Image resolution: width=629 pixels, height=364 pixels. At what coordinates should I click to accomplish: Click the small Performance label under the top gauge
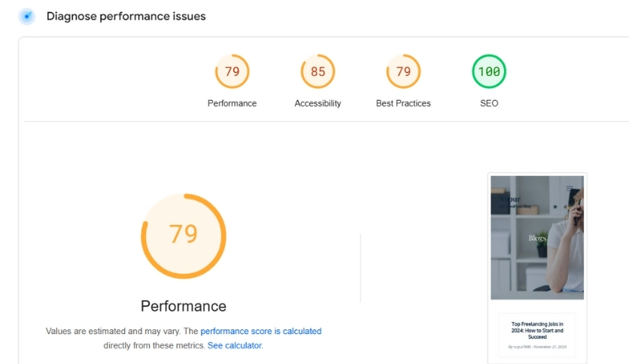tap(232, 103)
